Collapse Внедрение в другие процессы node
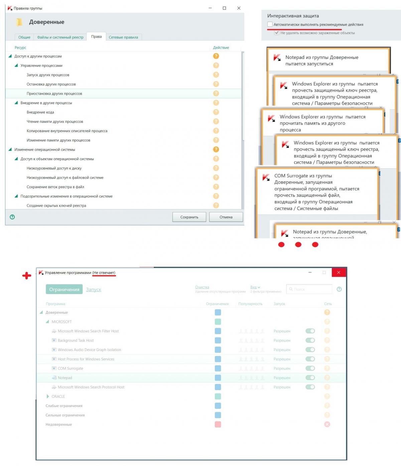The image size is (401, 468). 16,103
